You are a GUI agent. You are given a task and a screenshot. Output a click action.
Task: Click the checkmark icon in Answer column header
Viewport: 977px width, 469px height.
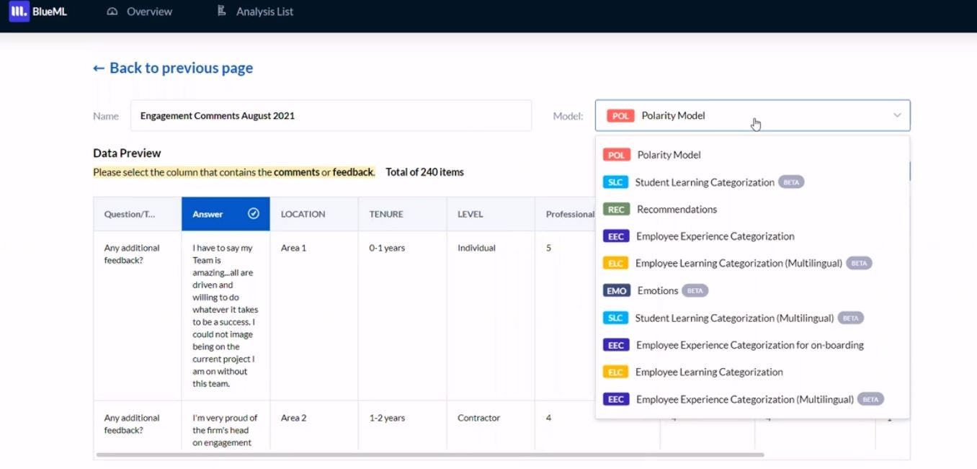point(254,213)
